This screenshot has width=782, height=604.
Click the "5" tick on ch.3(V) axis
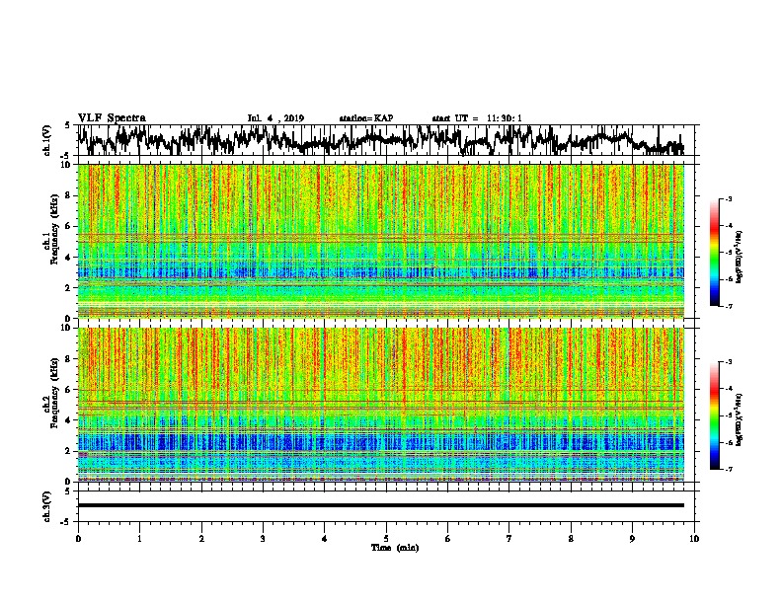point(67,491)
